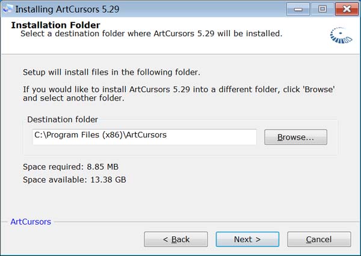Viewport: 361px width, 256px height.
Task: Minimize the ArtCursors installer window
Action: [x=298, y=9]
